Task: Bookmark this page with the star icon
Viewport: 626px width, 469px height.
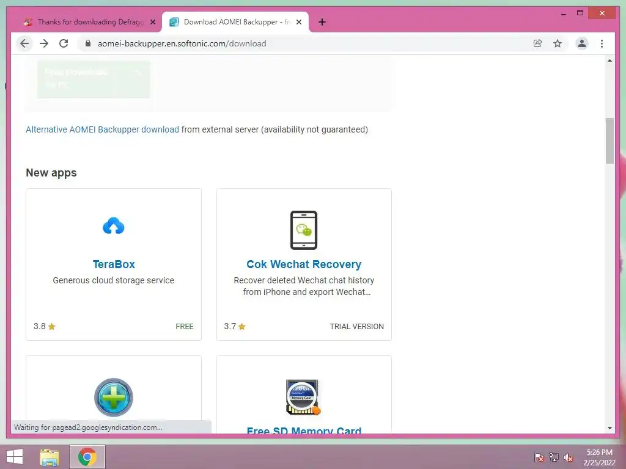Action: 558,43
